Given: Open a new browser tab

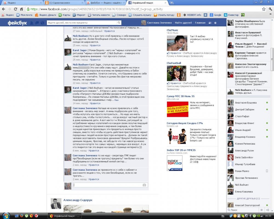Looking at the screenshot, I should point(172,3).
